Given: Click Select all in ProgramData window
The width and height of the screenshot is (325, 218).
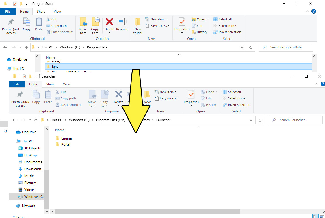Looking at the screenshot, I should click(222, 19).
